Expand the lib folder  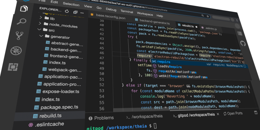point(41,17)
